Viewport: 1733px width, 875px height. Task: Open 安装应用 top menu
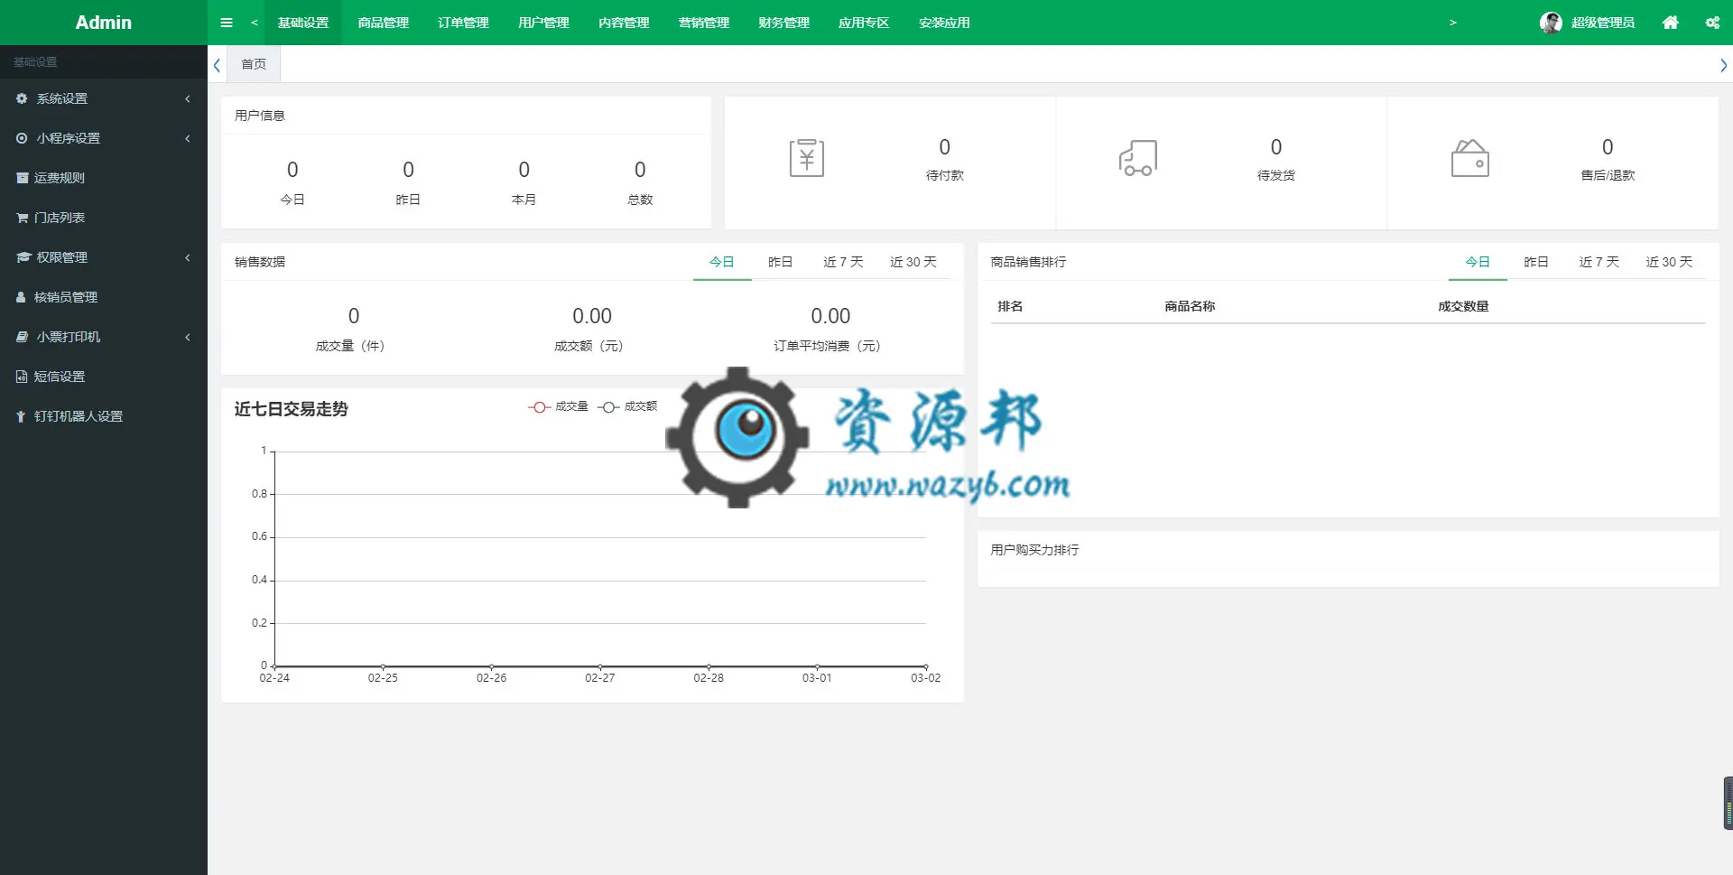944,23
